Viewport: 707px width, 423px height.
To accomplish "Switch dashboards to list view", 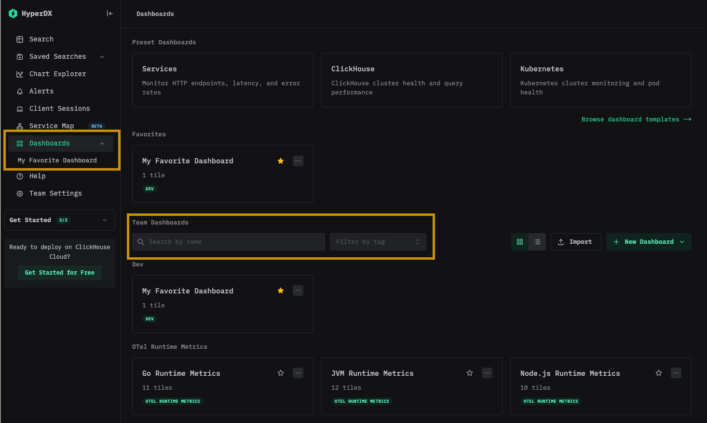I will pyautogui.click(x=537, y=241).
